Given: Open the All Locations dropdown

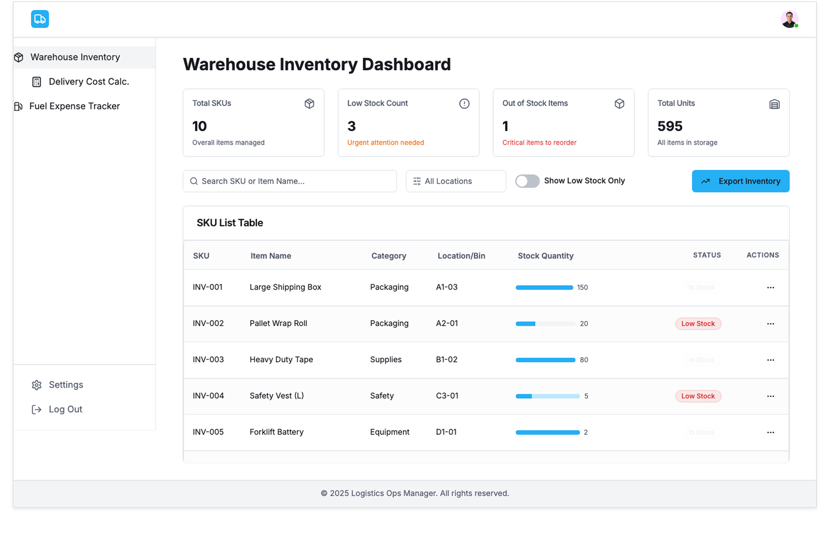Looking at the screenshot, I should click(x=456, y=181).
